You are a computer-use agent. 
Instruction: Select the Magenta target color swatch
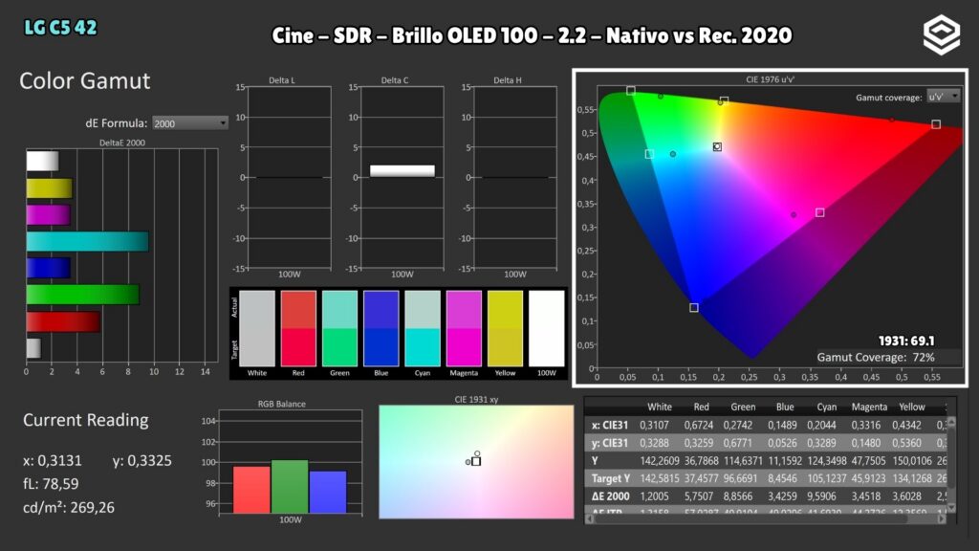coord(464,347)
